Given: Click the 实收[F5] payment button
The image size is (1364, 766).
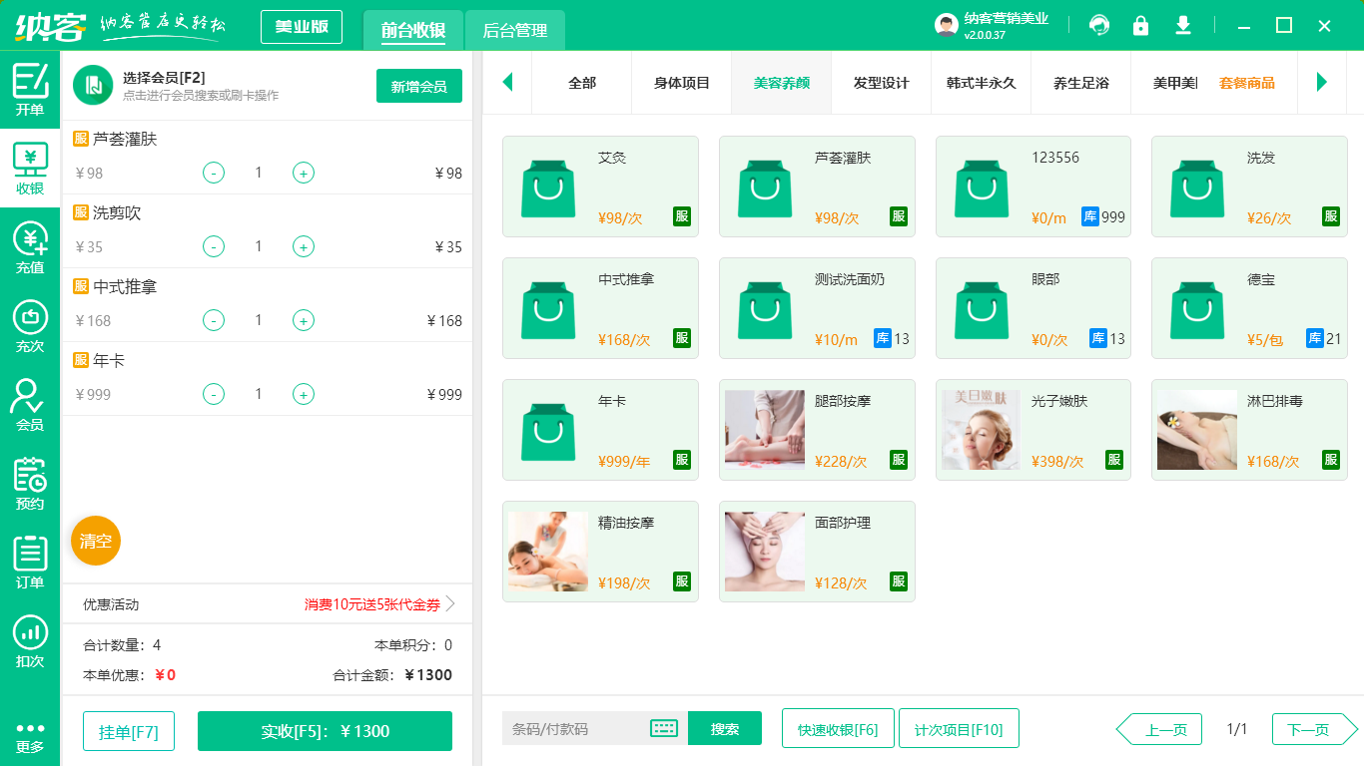Looking at the screenshot, I should click(x=325, y=730).
